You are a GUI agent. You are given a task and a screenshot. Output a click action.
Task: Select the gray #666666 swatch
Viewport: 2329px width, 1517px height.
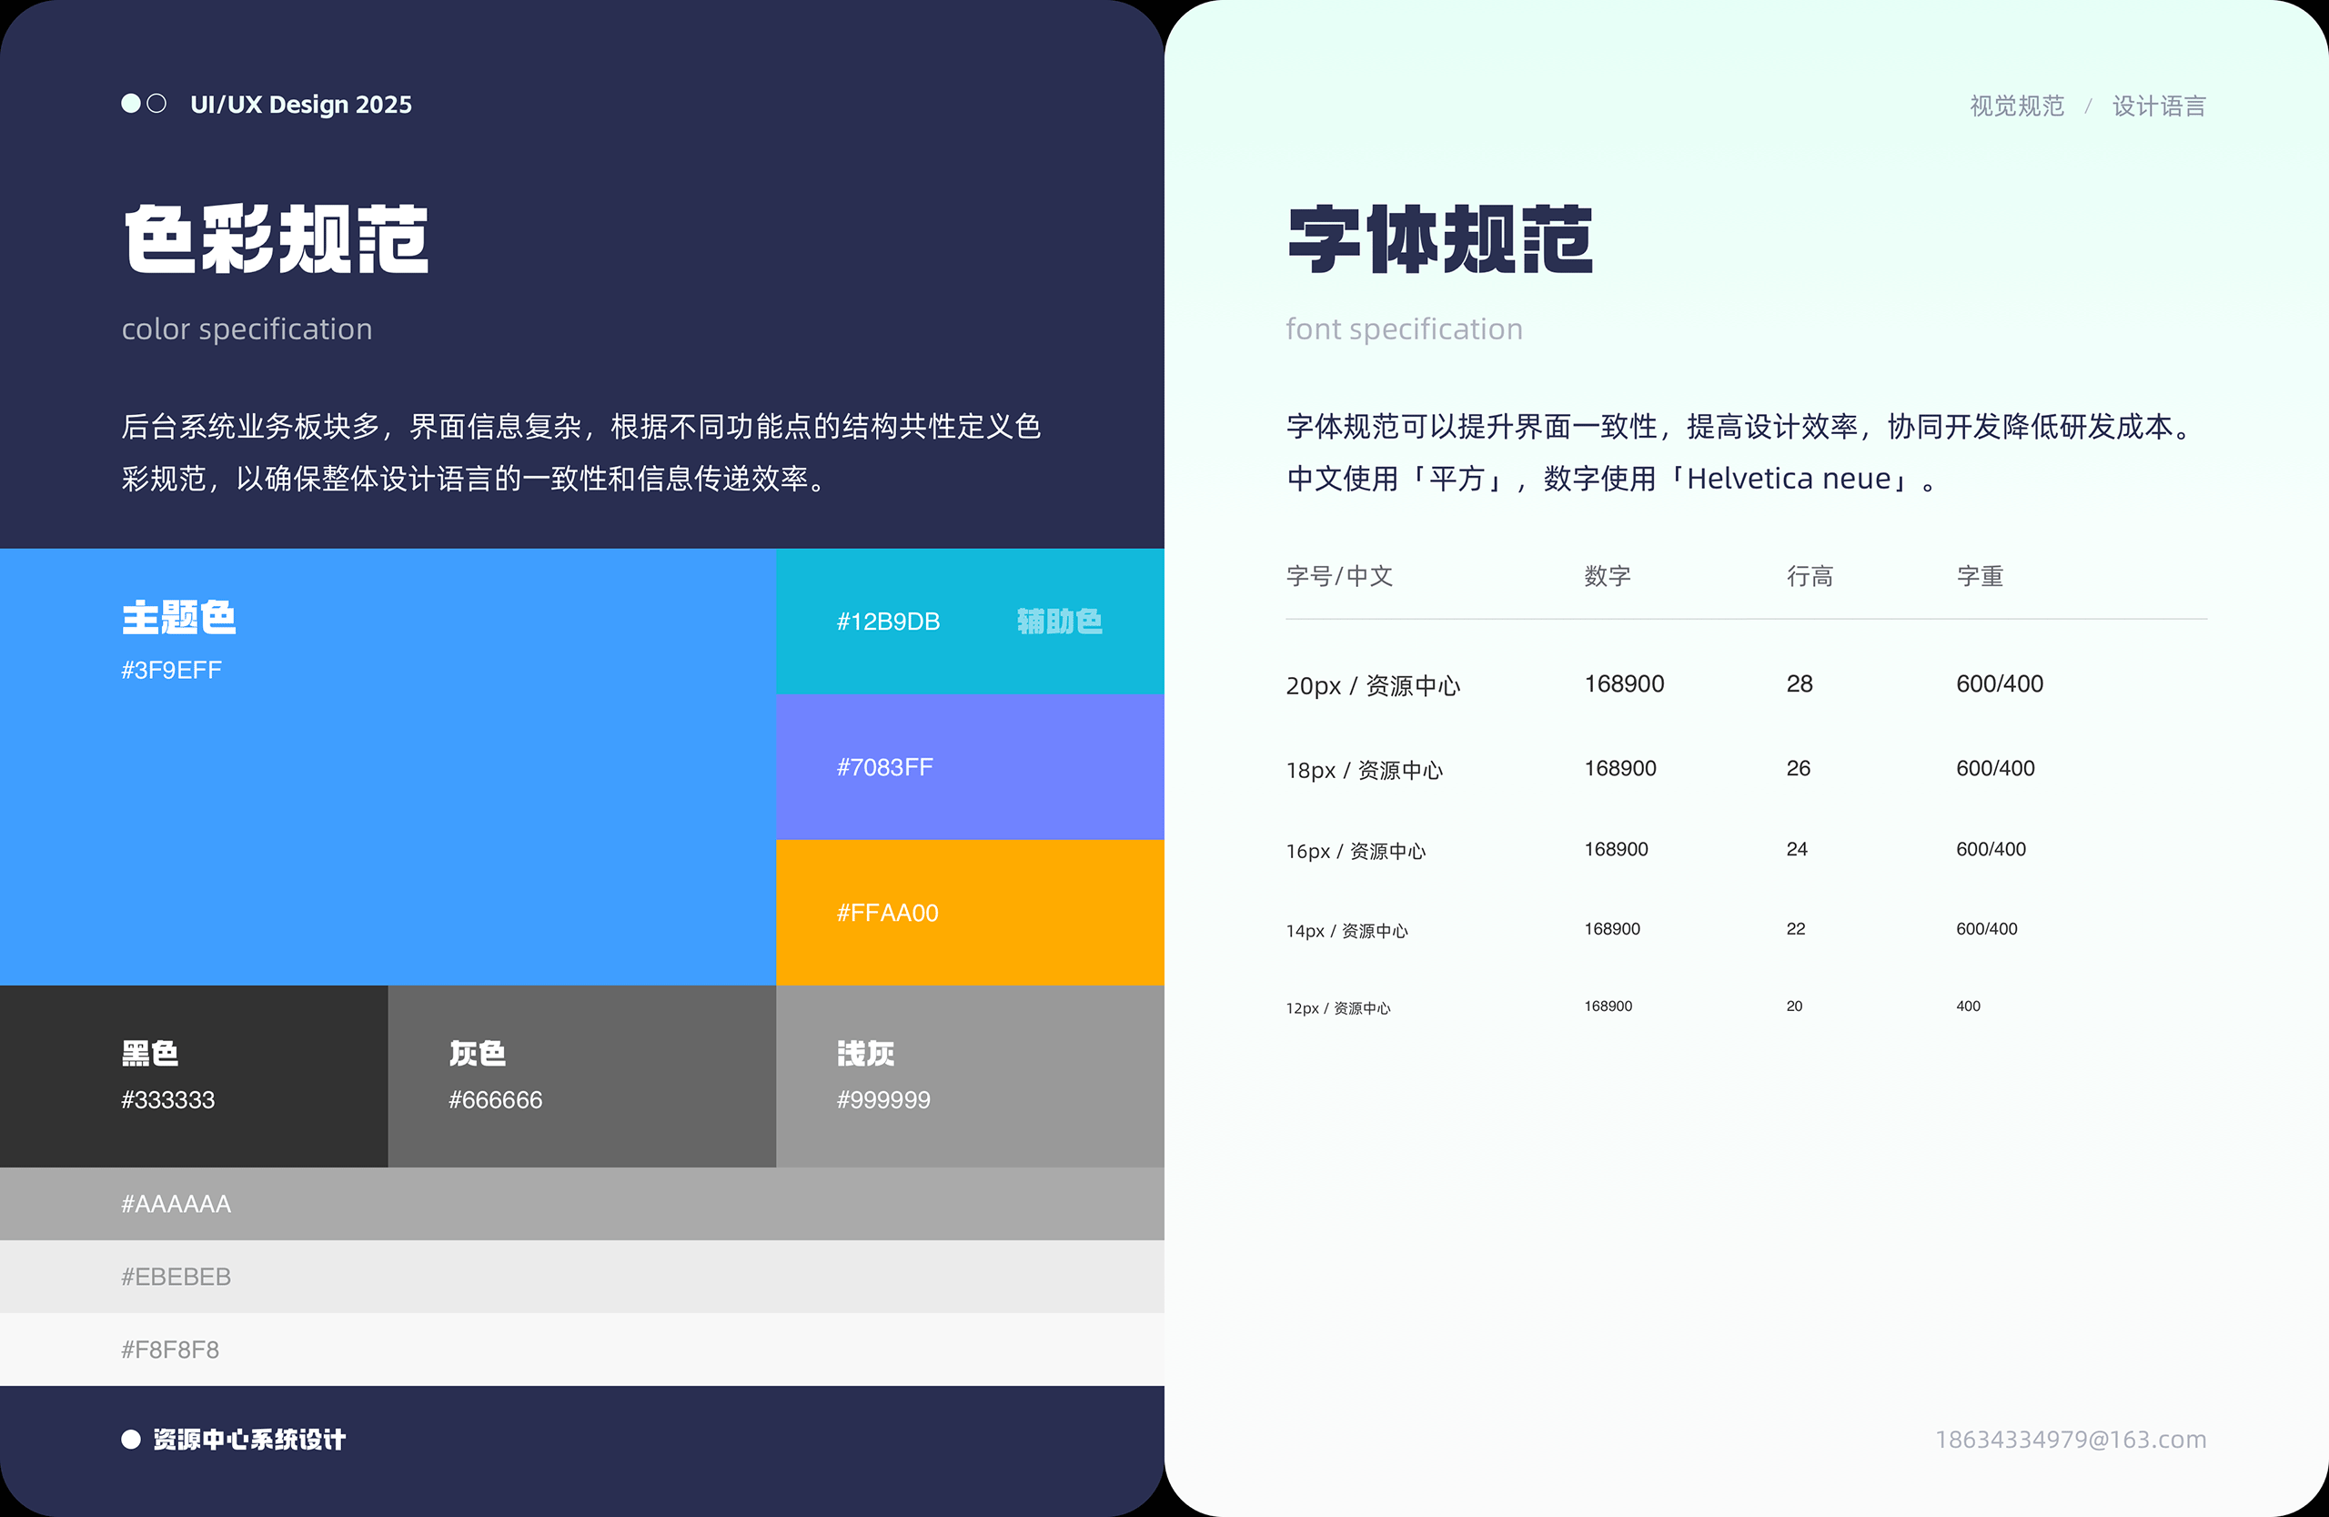click(581, 1077)
